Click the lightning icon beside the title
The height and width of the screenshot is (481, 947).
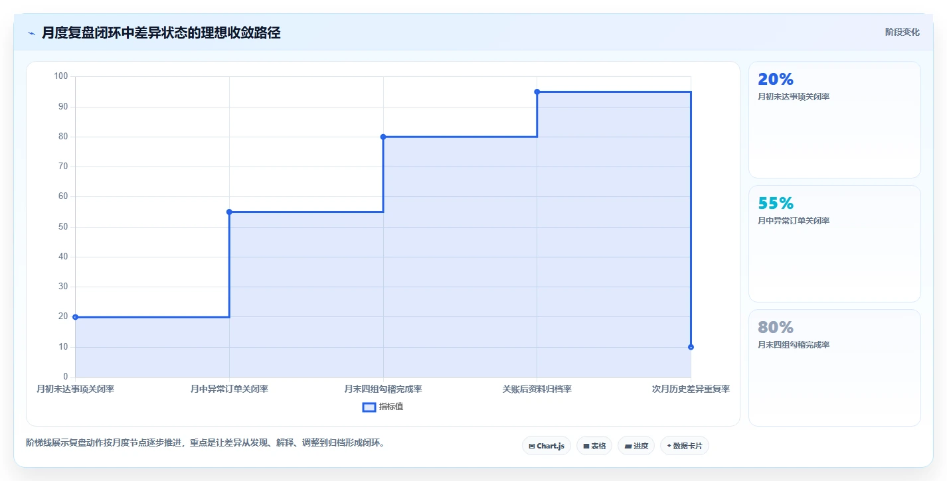coord(32,33)
